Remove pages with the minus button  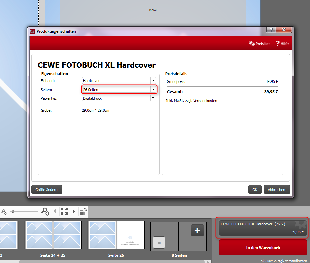tap(159, 242)
